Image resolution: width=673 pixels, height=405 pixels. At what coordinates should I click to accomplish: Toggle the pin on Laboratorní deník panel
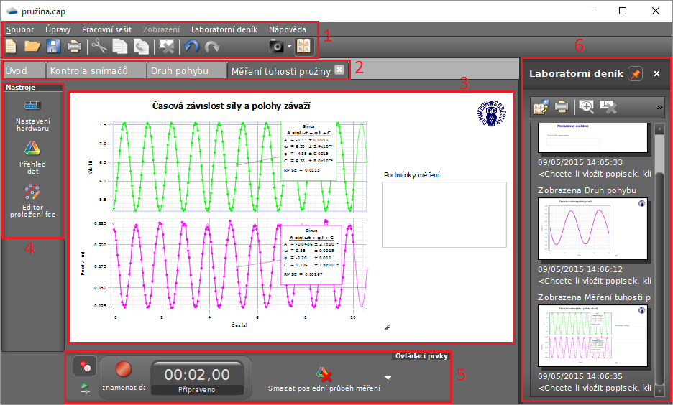coord(635,73)
